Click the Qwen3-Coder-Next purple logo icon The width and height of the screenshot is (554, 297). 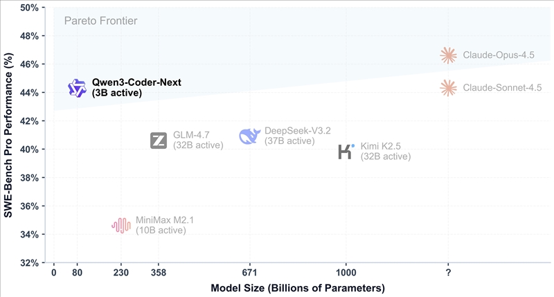[76, 88]
